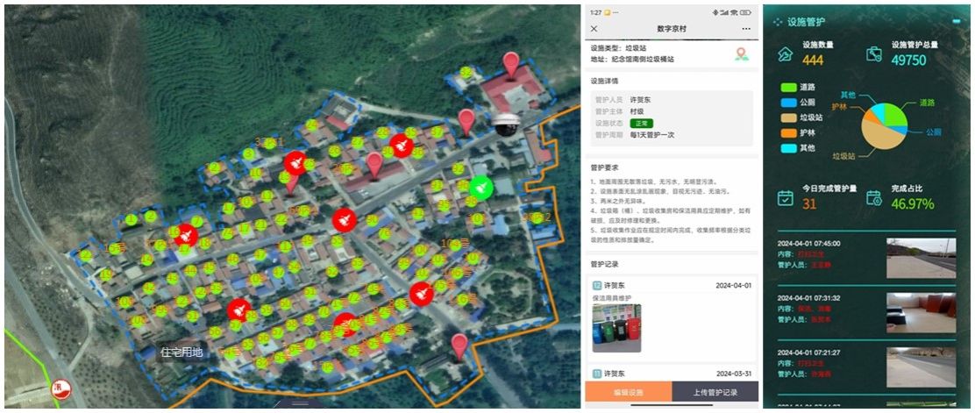Click the calendar icon beside 完成占比

[873, 197]
